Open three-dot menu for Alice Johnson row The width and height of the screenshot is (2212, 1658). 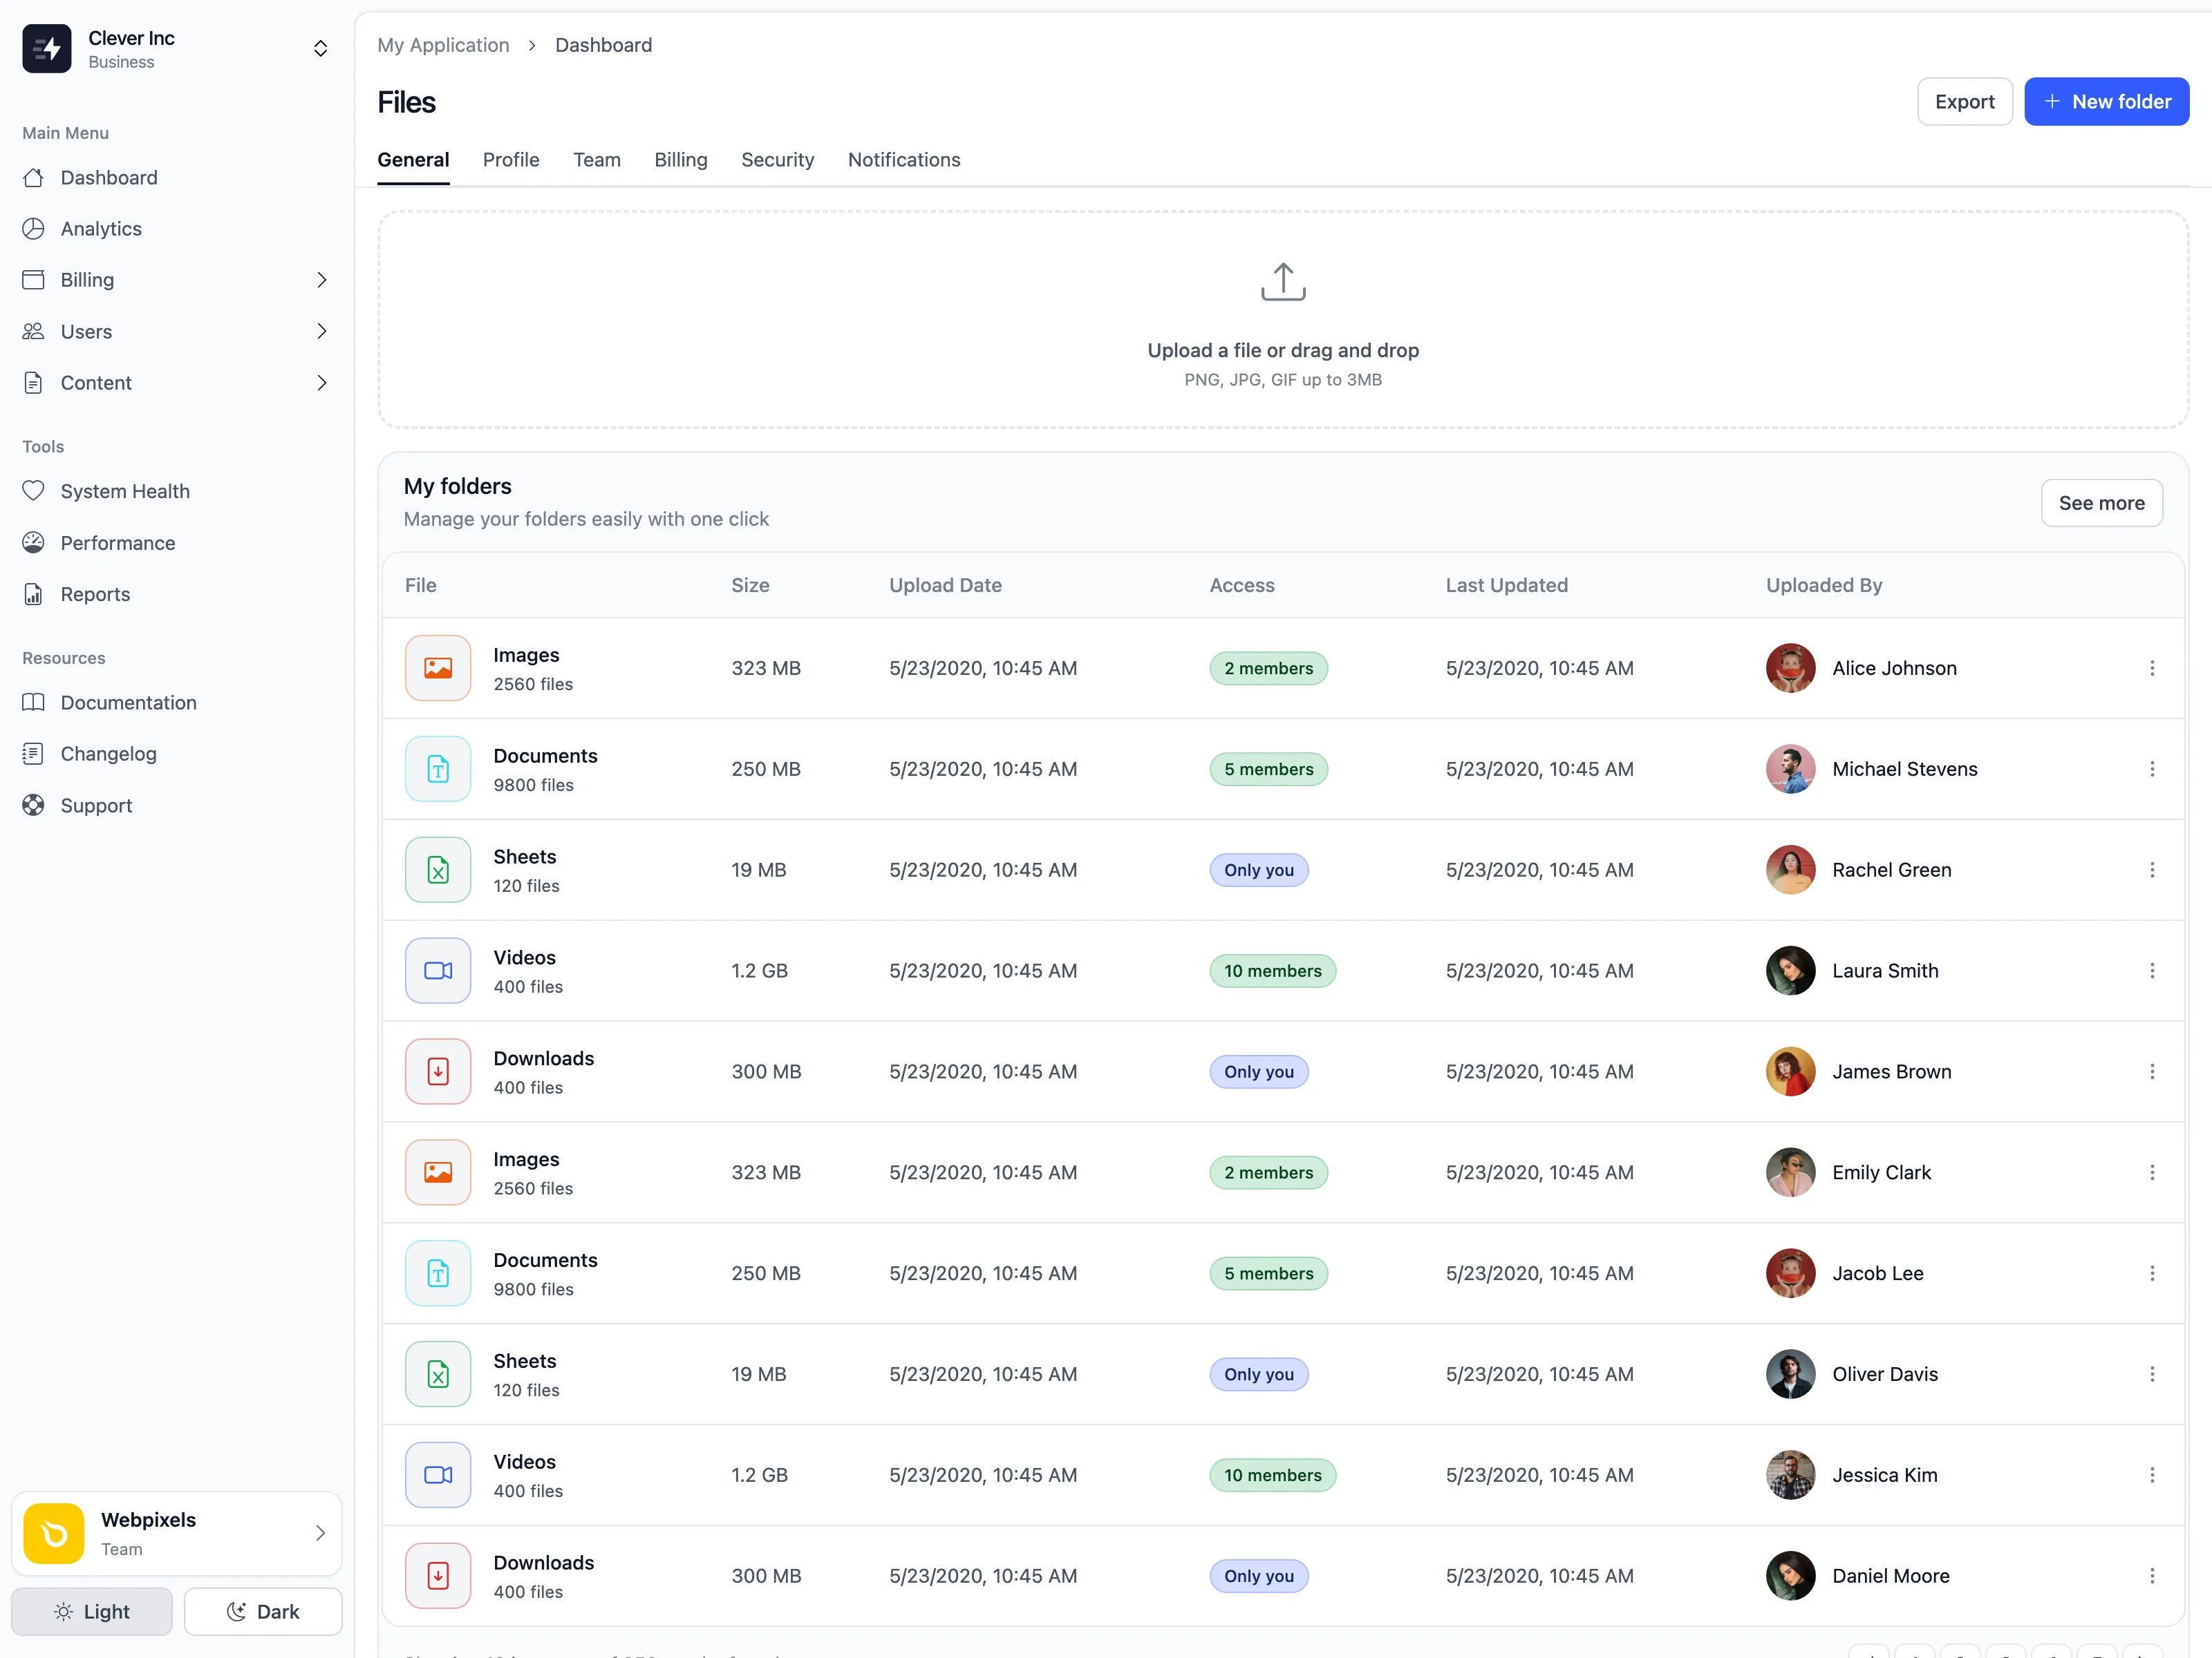click(x=2152, y=669)
